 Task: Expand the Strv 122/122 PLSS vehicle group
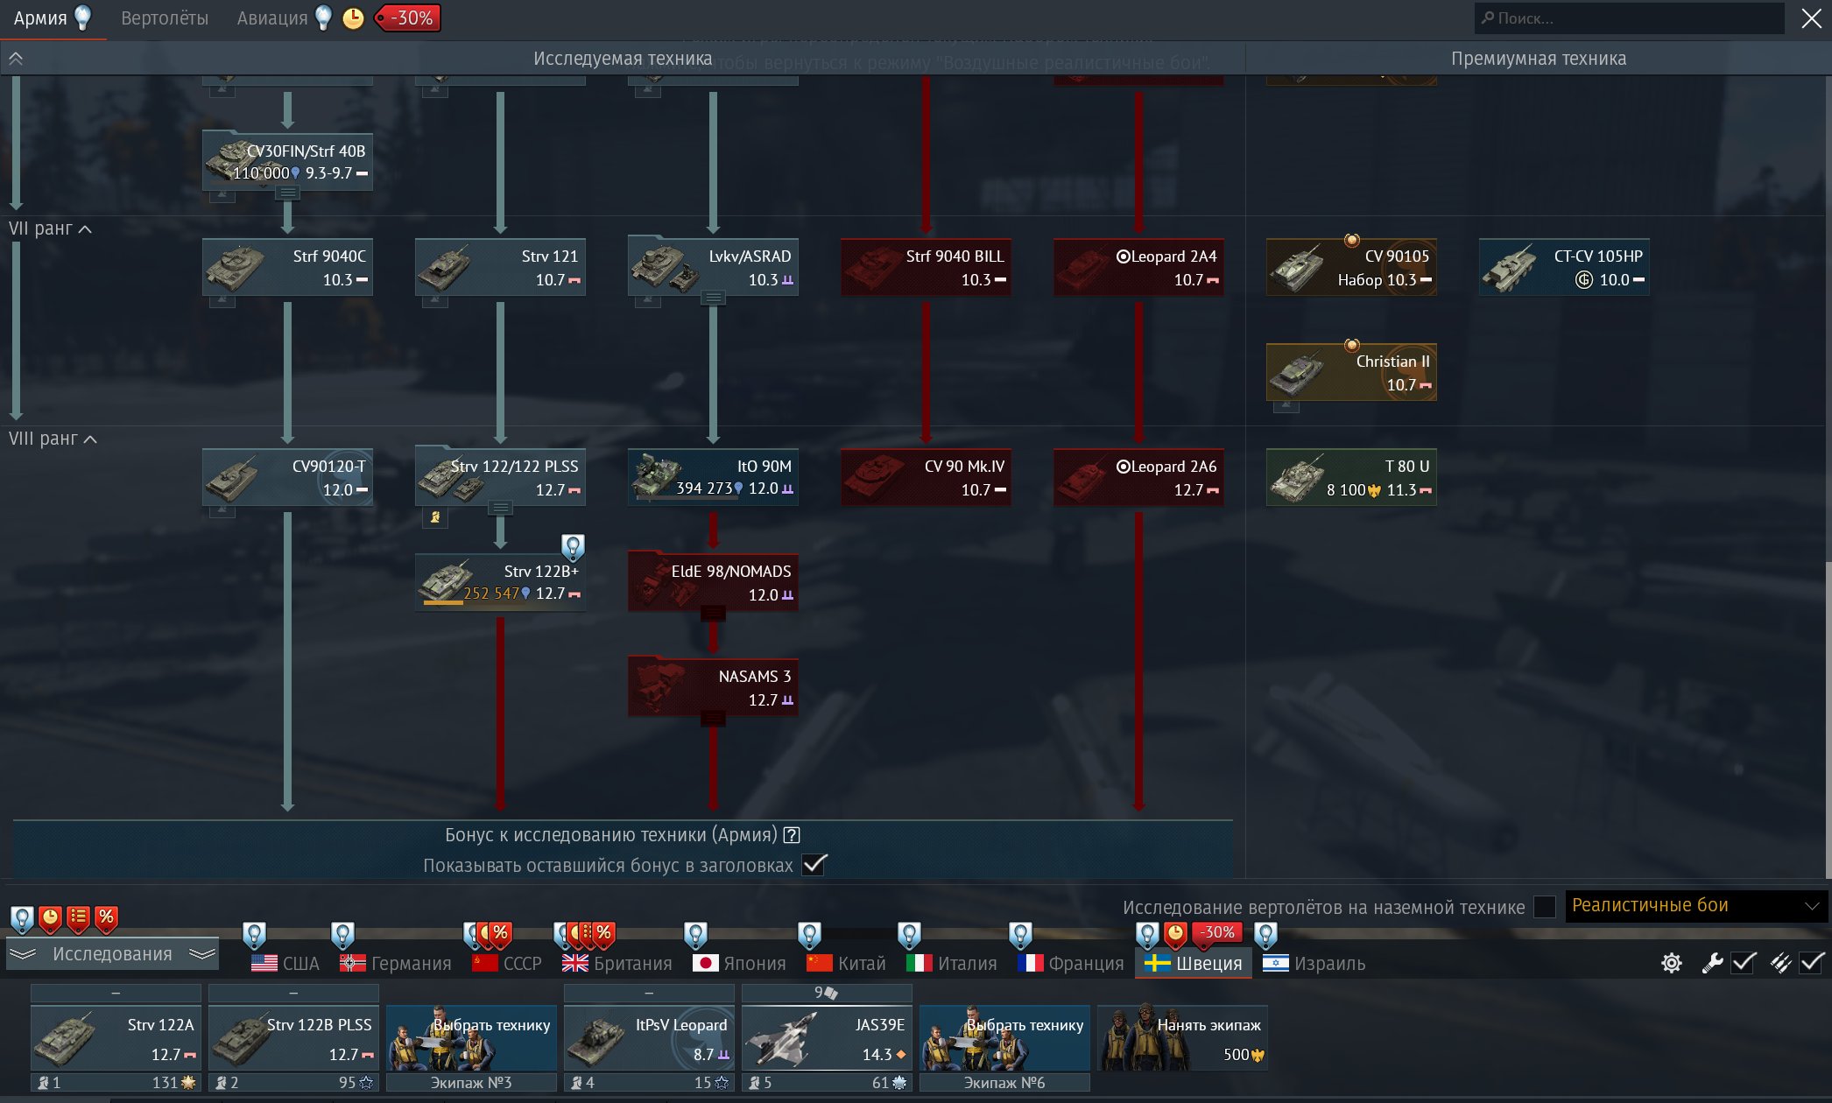500,509
